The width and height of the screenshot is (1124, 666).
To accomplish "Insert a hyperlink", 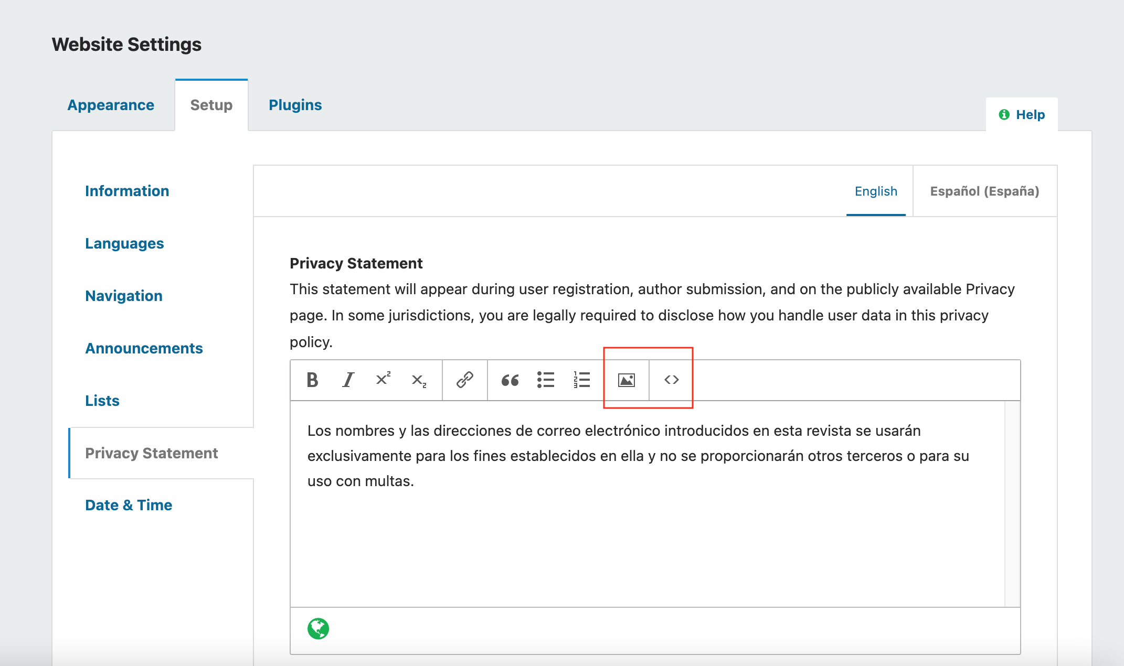I will pyautogui.click(x=464, y=380).
